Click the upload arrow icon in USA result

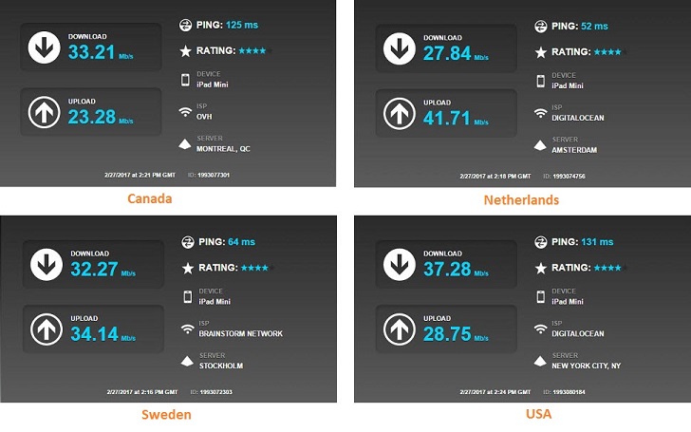400,329
